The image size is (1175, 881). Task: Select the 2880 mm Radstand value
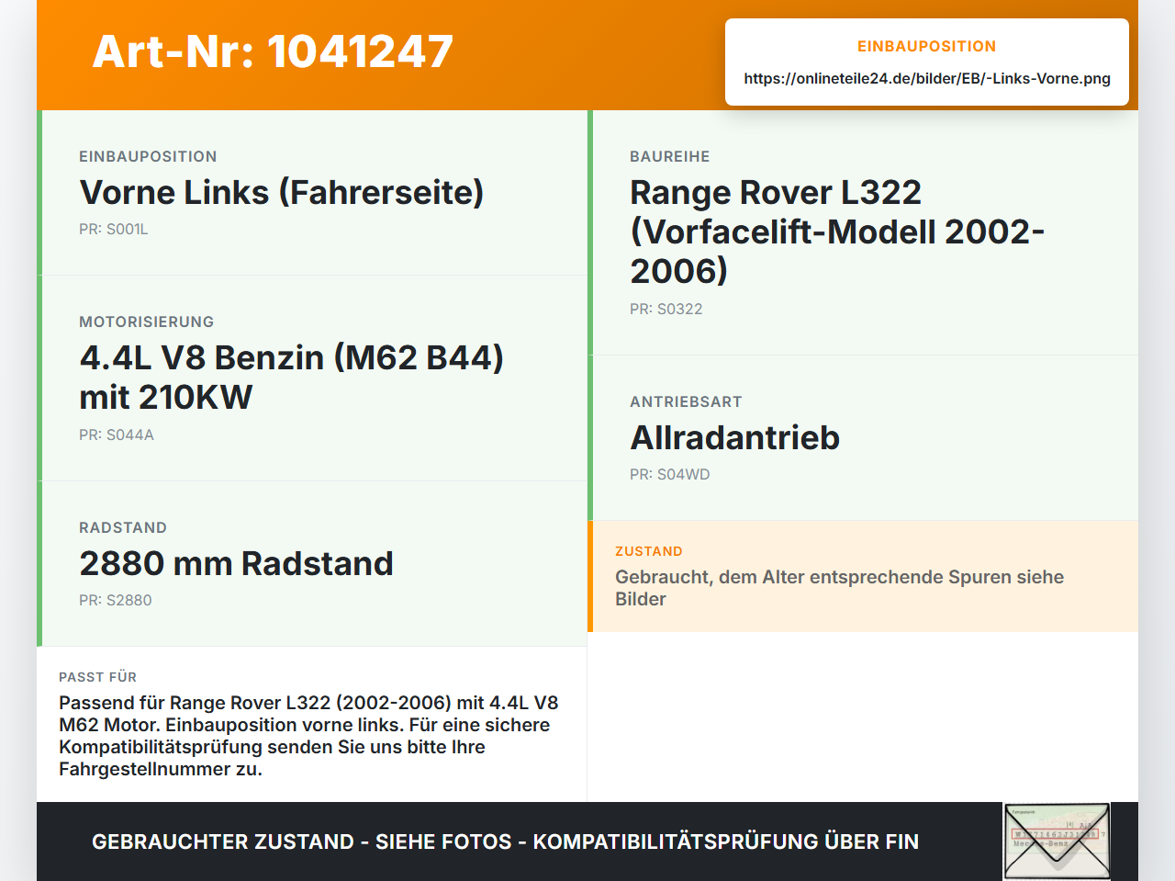(237, 563)
